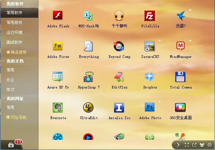Open Total Commander floppy icon
Viewport: 215px width, 150px height.
180,77
